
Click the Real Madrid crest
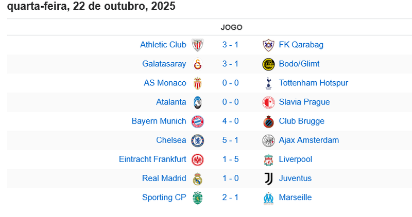(197, 178)
